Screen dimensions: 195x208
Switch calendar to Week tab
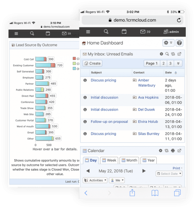point(109,160)
